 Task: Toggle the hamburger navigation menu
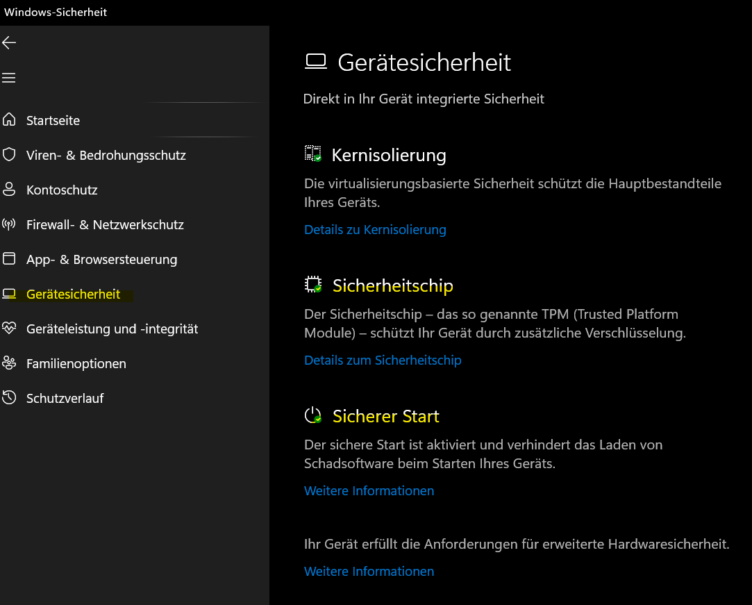pos(9,78)
